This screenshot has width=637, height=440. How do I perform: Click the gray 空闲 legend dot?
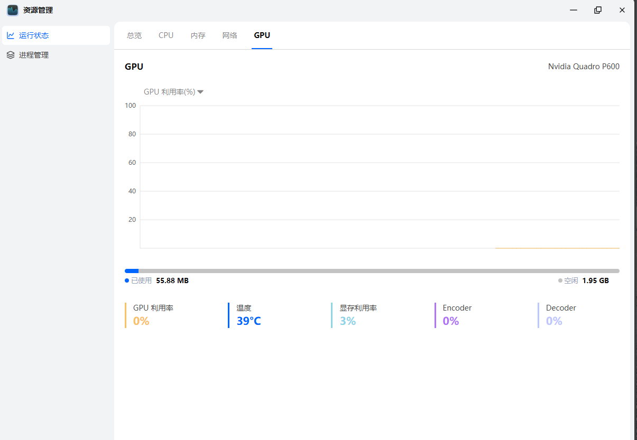pyautogui.click(x=560, y=280)
